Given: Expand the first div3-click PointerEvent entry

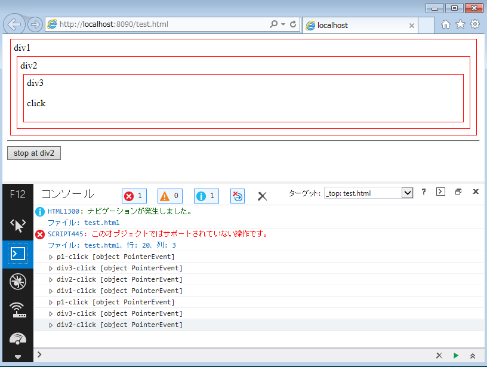Looking at the screenshot, I should pyautogui.click(x=51, y=269).
